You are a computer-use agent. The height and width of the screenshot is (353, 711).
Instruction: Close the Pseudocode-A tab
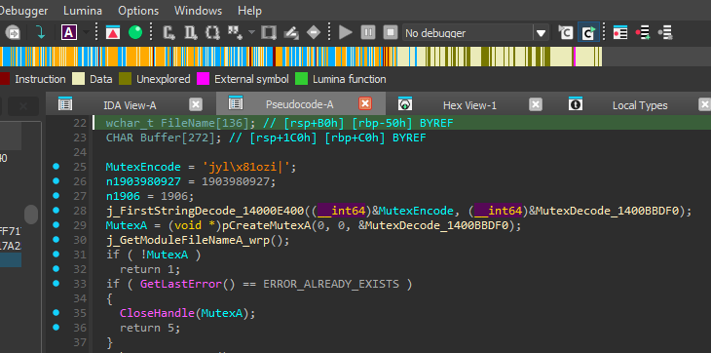pos(365,104)
